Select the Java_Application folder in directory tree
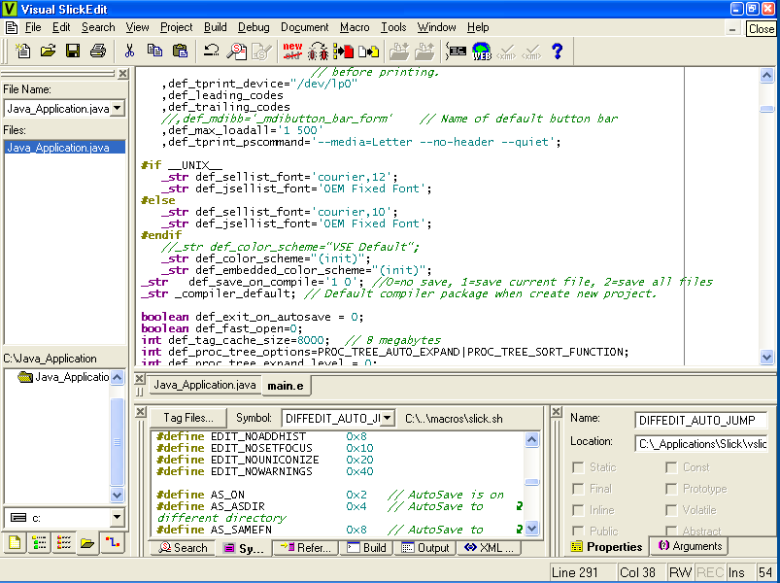The height and width of the screenshot is (583, 780). [x=64, y=377]
